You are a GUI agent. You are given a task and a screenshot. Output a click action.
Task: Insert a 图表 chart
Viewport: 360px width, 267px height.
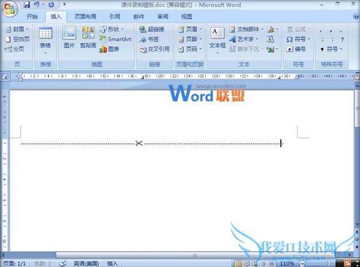click(x=109, y=48)
